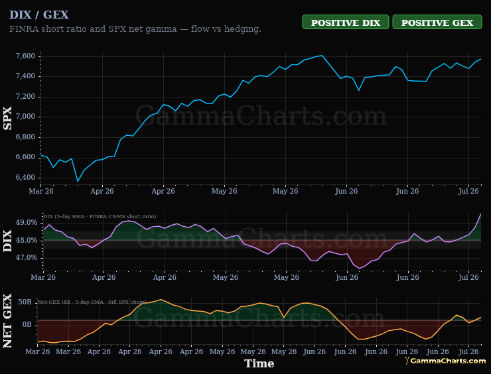
Task: Select the 6,600 label on the SPX axis
Action: click(x=25, y=156)
